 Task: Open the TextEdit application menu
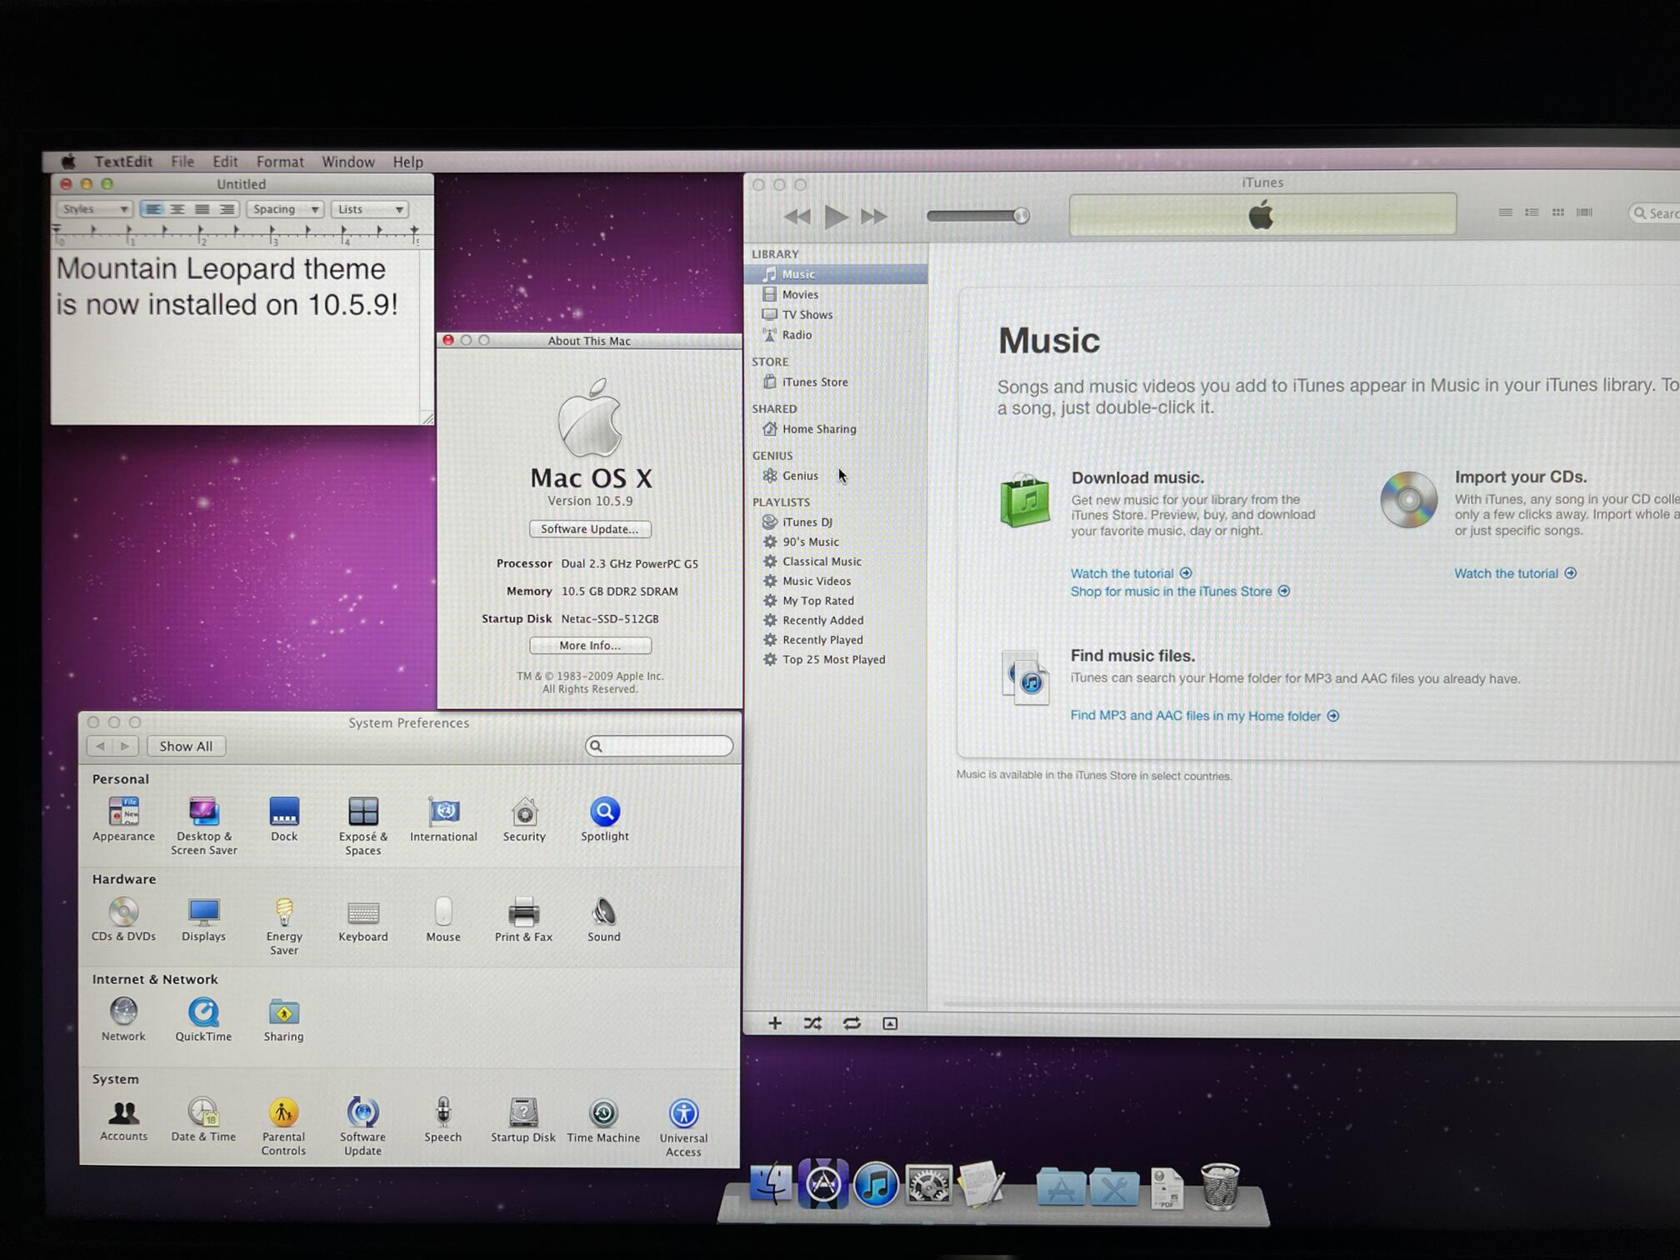[123, 162]
